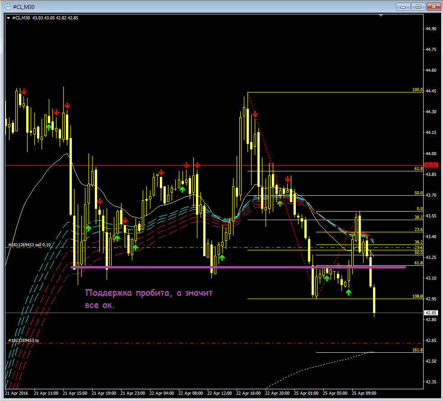443x401 pixels.
Task: Click the '22 Apr 12:00' time axis label
Action: click(219, 393)
